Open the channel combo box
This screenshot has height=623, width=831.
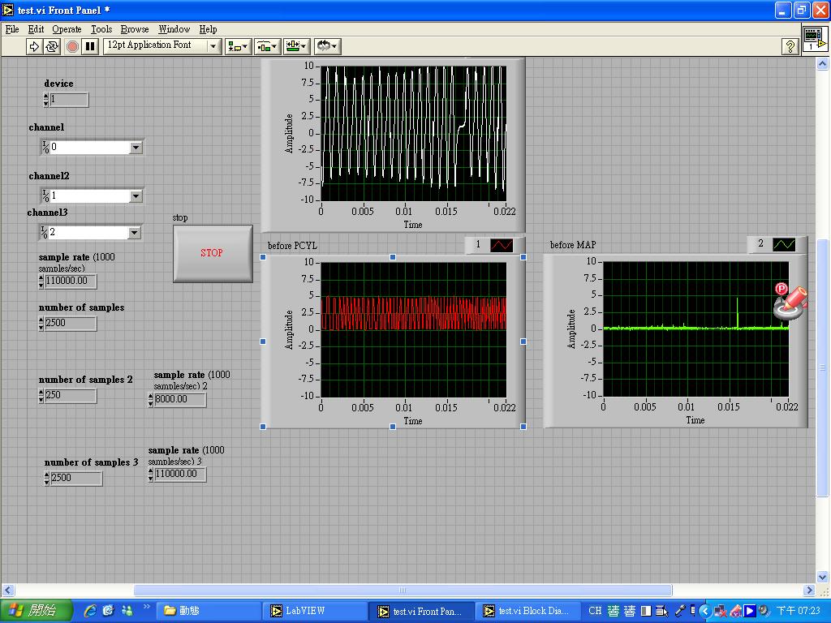tap(136, 147)
